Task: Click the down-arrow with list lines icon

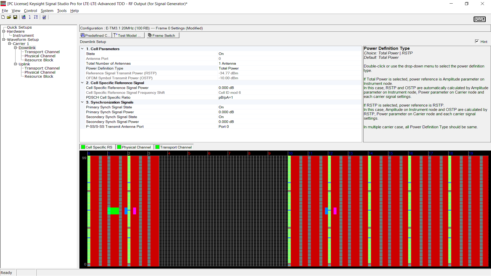Action: [x=36, y=17]
